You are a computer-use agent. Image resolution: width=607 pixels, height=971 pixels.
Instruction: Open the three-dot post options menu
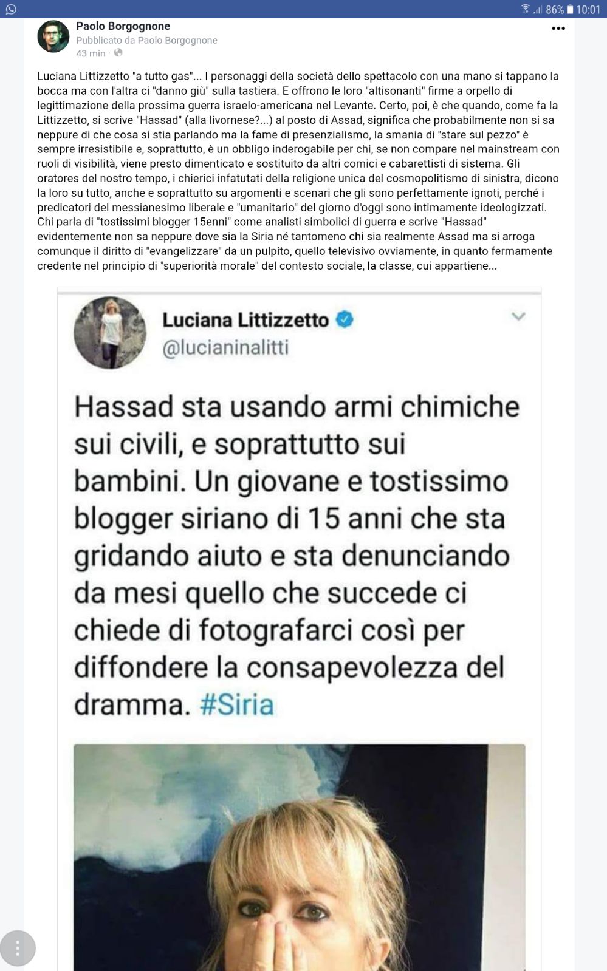click(558, 29)
